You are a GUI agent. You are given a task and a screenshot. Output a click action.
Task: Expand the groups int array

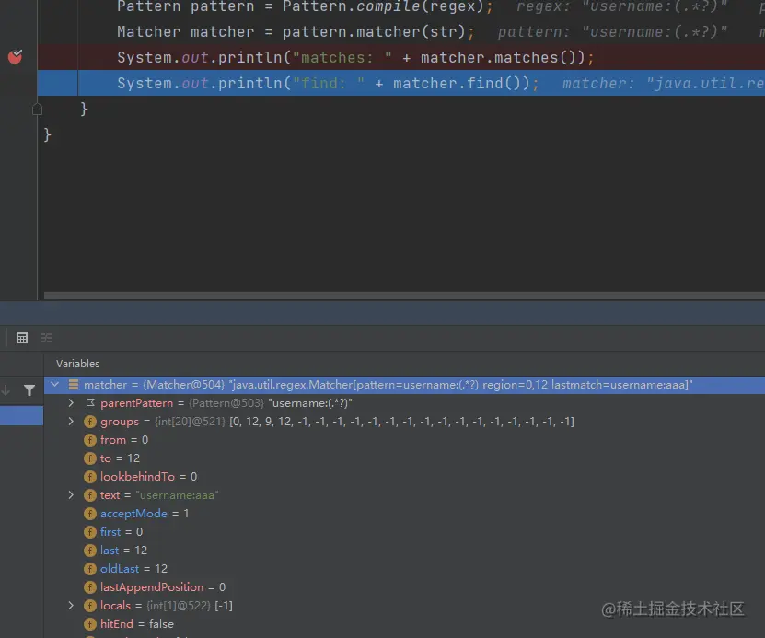coord(71,422)
